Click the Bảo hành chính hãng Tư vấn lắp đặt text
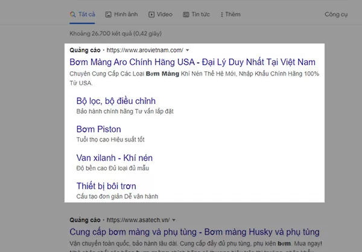The width and height of the screenshot is (362, 252). coord(125,111)
